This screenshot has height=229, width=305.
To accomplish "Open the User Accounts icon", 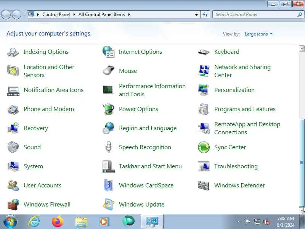I will tap(13, 185).
